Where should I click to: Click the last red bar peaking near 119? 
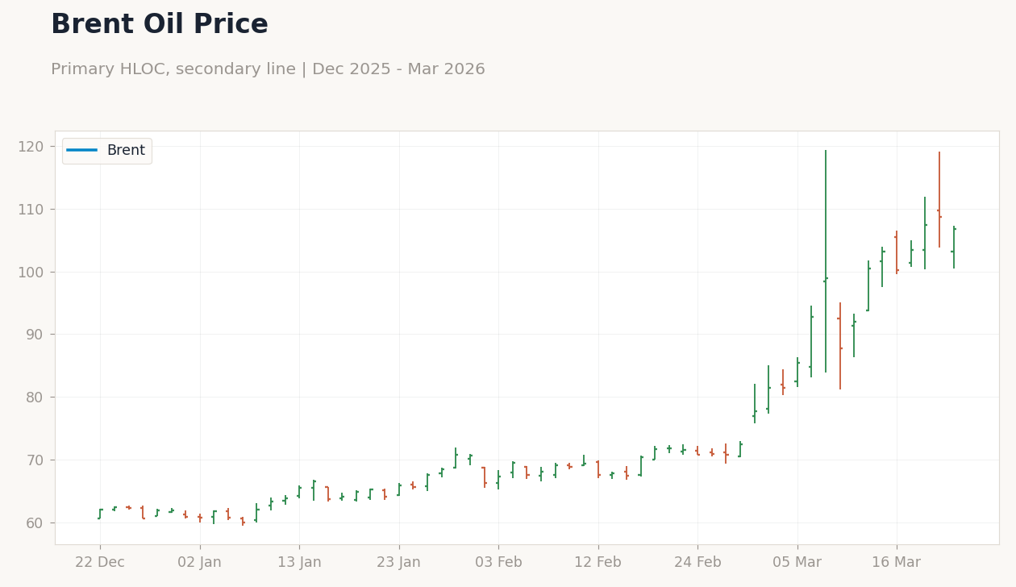click(939, 200)
